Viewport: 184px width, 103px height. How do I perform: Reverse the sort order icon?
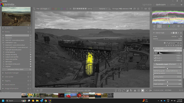click(x=110, y=9)
